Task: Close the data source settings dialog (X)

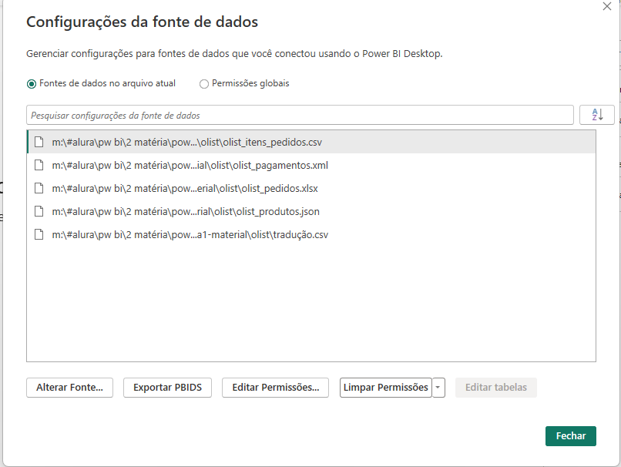Action: [606, 6]
